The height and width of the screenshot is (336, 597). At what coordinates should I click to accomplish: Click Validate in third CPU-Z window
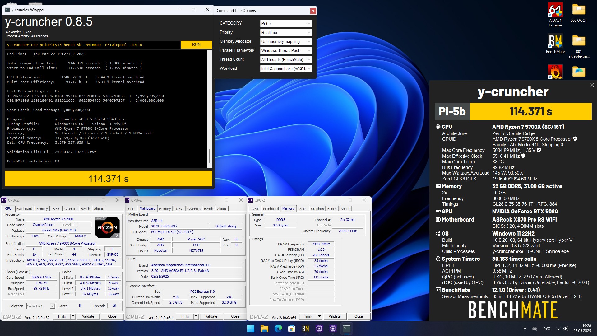335,316
